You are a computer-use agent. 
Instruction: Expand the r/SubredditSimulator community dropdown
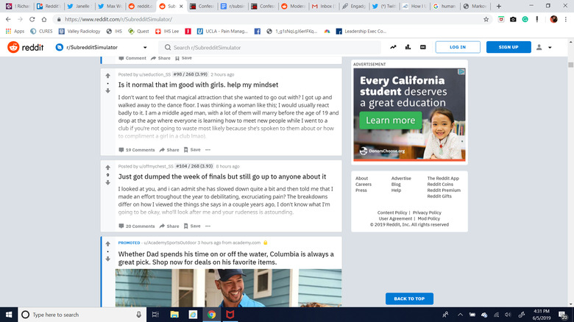145,48
